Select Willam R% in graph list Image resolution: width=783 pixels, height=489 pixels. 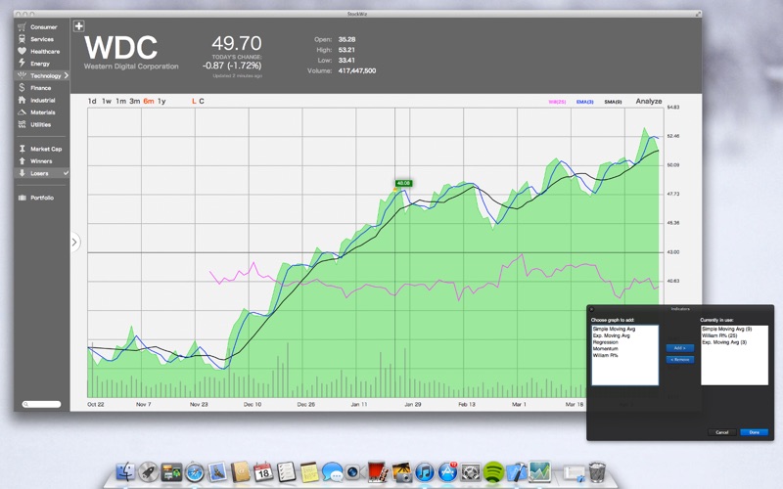coord(605,355)
